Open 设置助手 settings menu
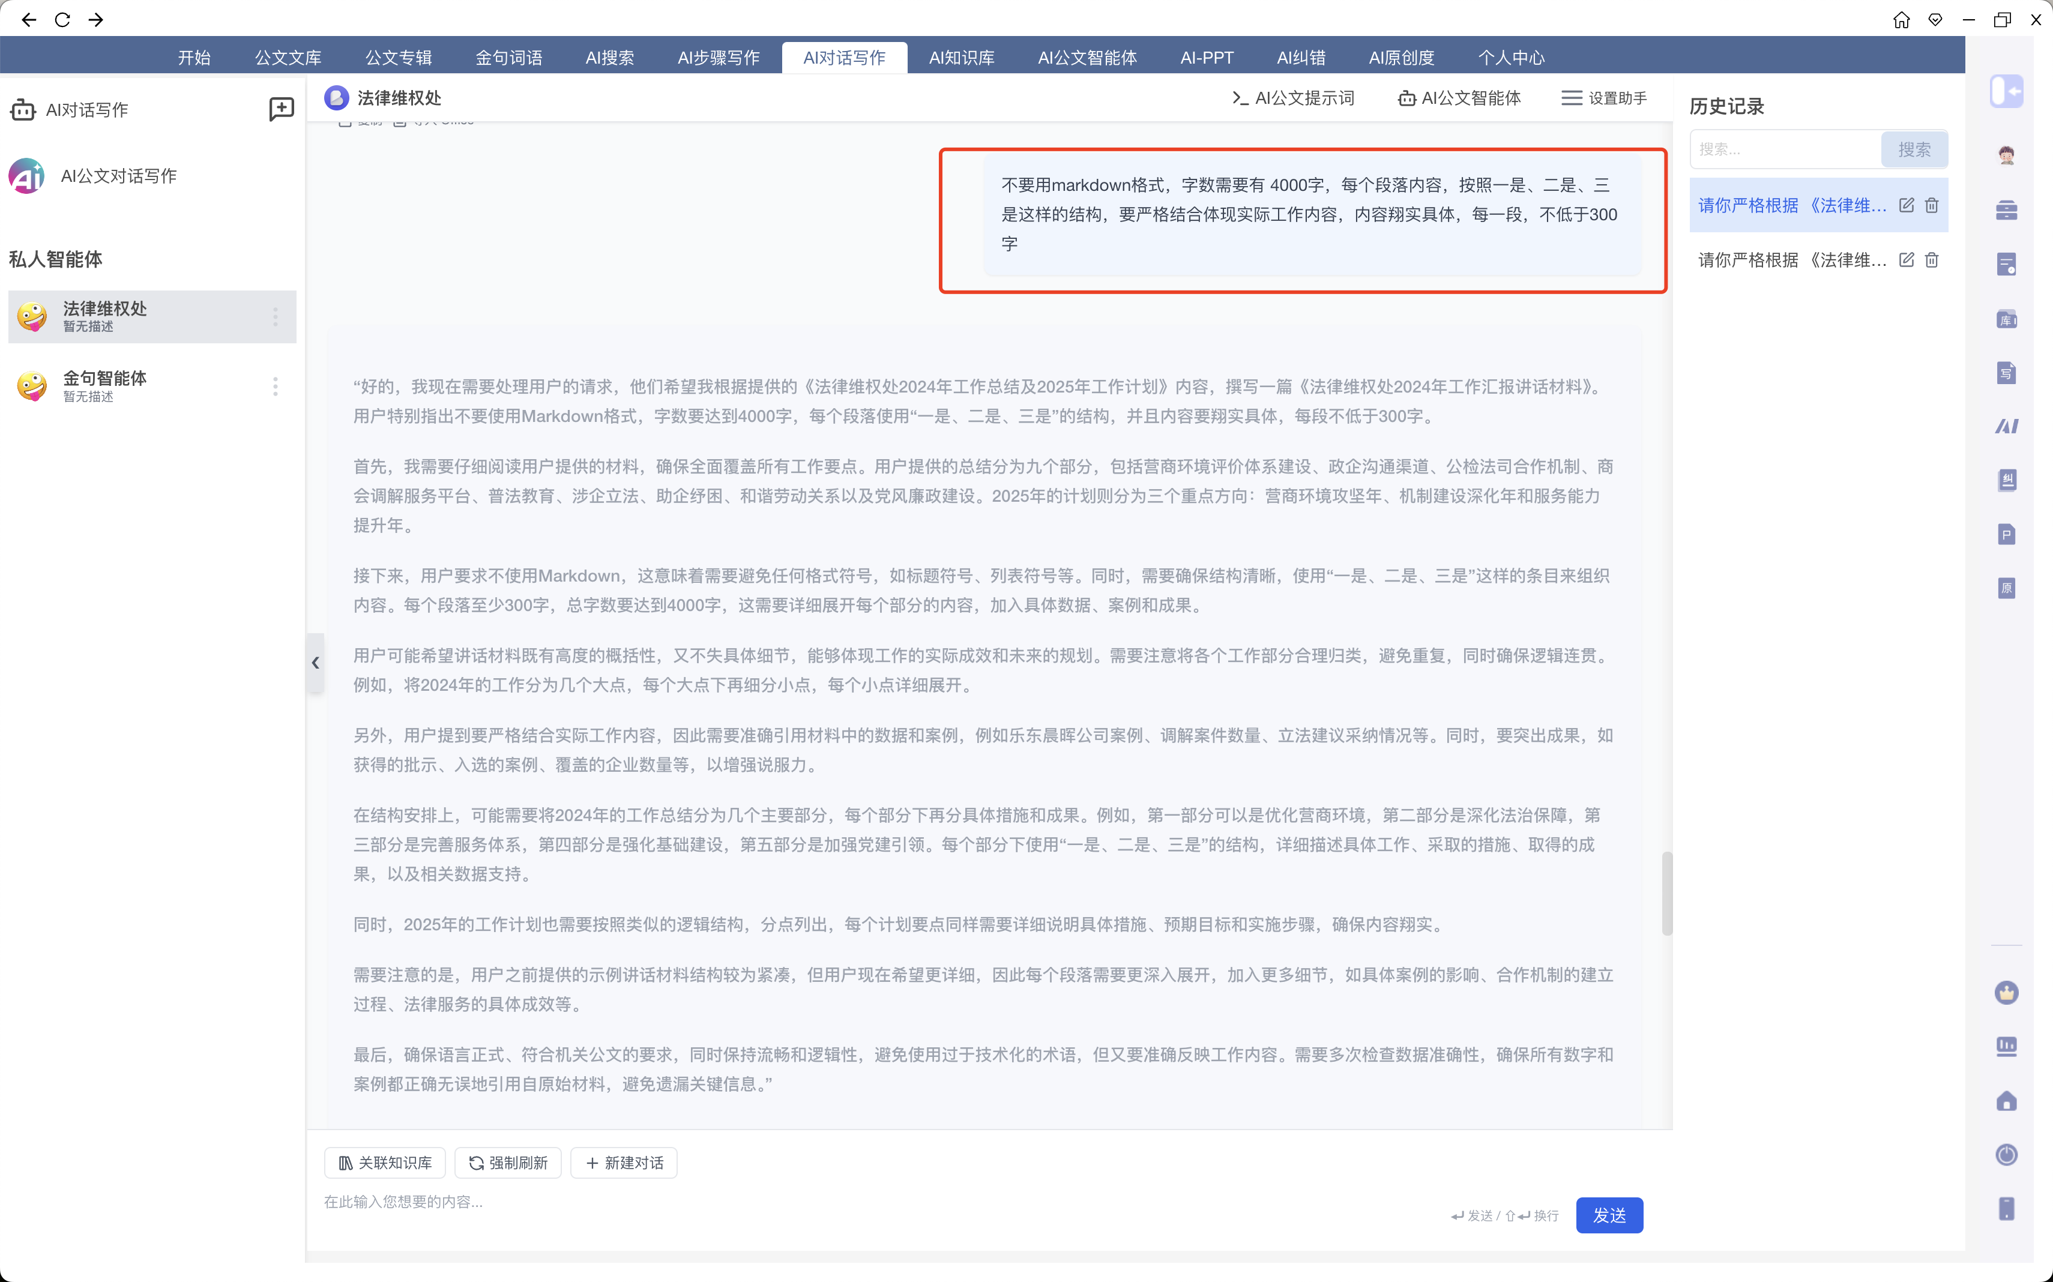Screen dimensions: 2053x1282 1603,98
